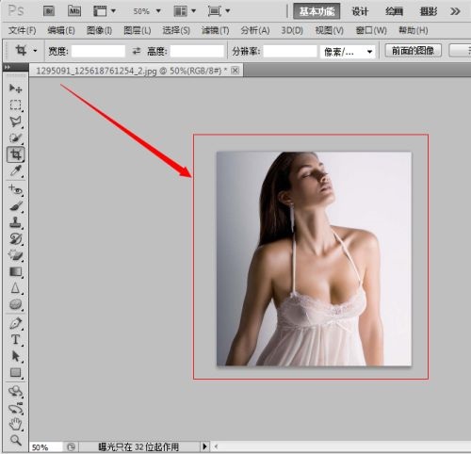Click the horizontal scrollbar left arrow
This screenshot has height=454, width=471.
216,446
